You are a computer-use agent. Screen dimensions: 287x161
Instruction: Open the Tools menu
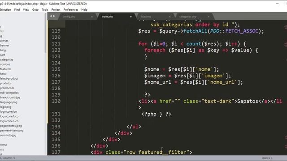45,10
